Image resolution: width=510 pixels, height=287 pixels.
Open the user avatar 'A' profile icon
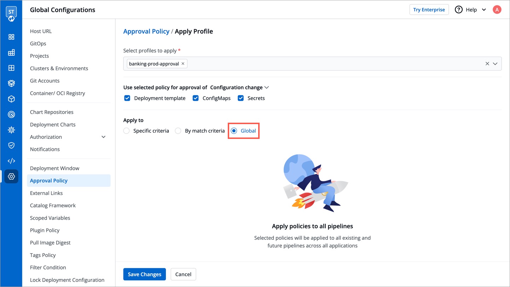coord(497,10)
